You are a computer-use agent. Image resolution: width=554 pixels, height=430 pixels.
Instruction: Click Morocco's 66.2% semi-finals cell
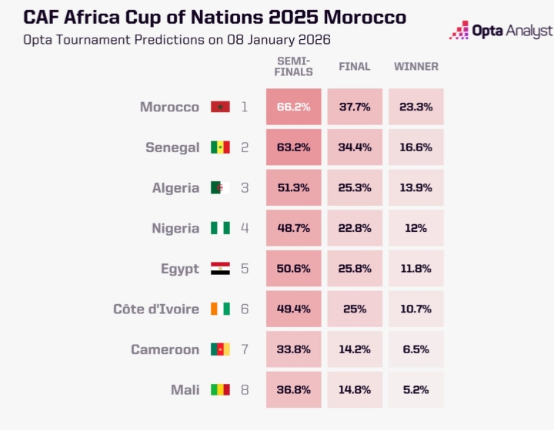point(294,107)
